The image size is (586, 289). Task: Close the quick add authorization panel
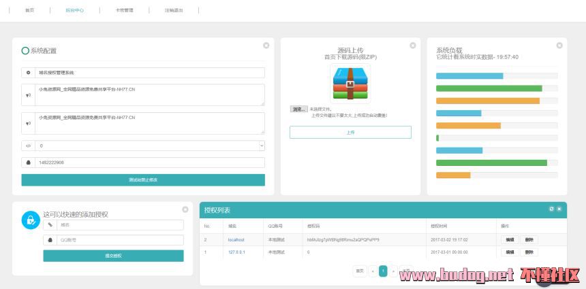coord(185,209)
